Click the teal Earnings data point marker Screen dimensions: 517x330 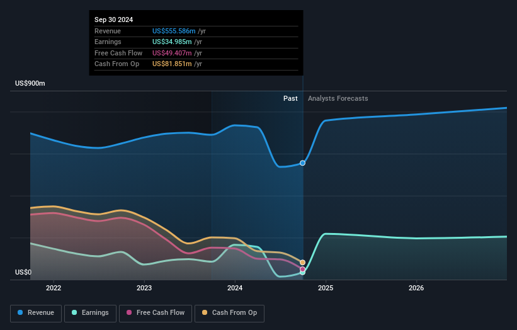302,272
